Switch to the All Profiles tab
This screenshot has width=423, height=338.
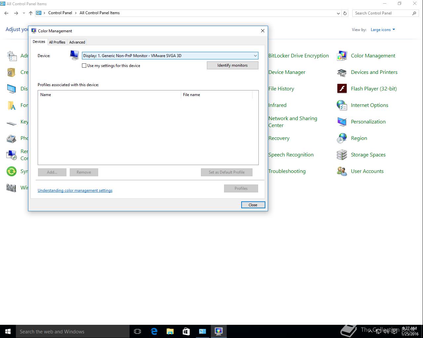click(57, 42)
